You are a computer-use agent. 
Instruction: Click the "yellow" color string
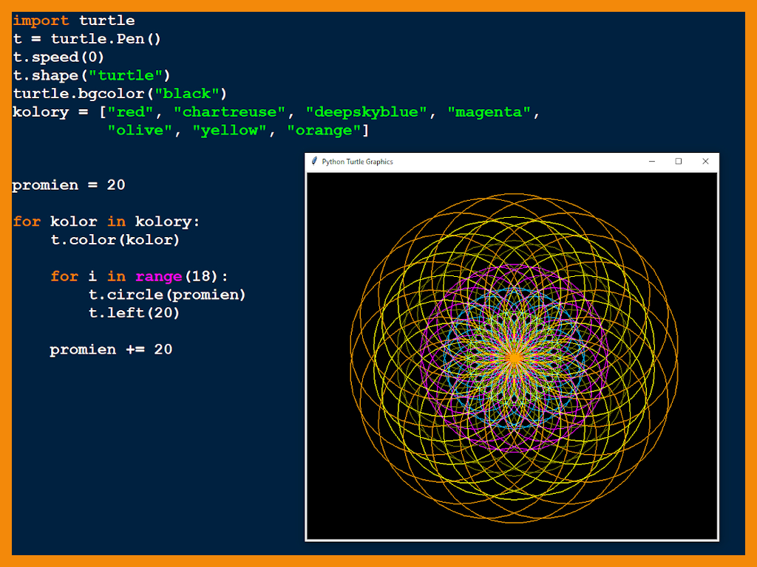point(229,131)
